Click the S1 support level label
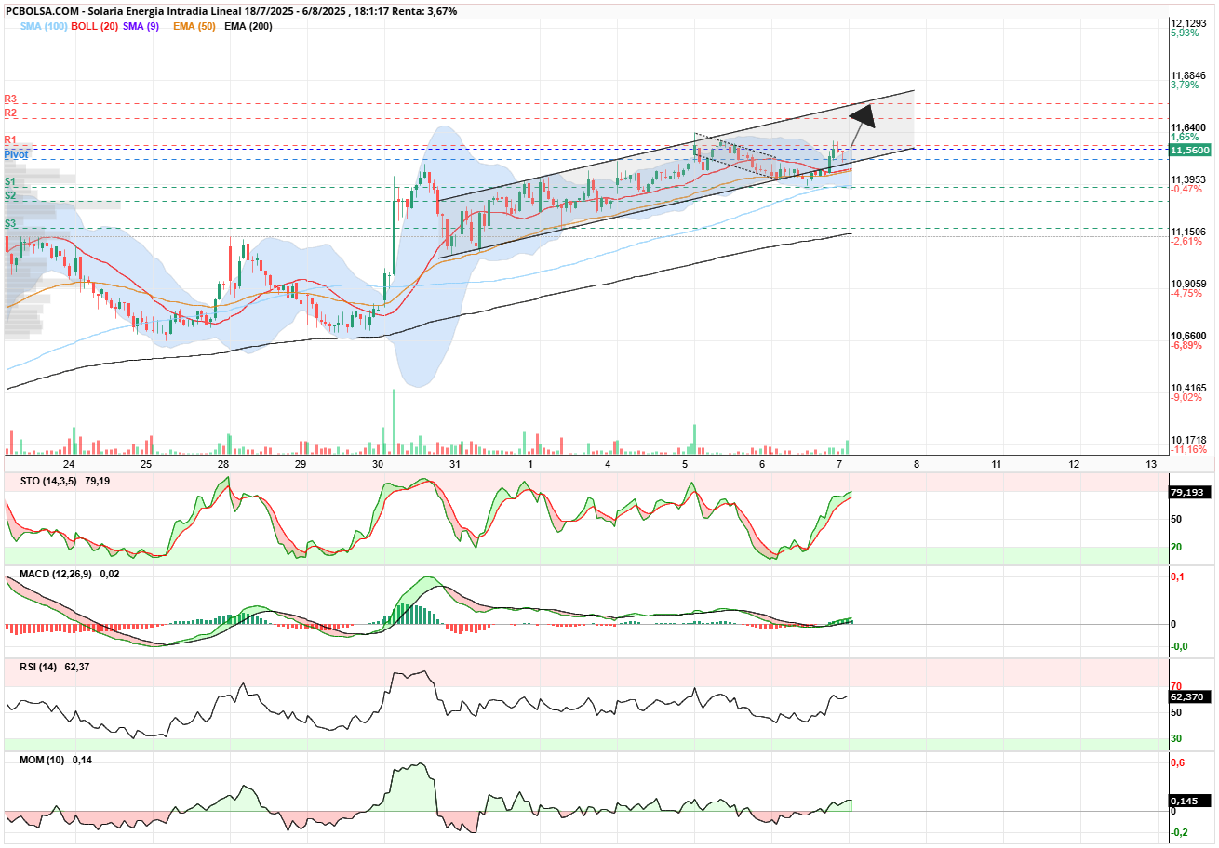Screen dimensions: 1219x848 10,181
